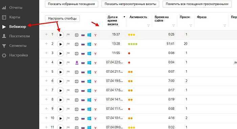Flag visit 1 as favorite

coord(68,35)
